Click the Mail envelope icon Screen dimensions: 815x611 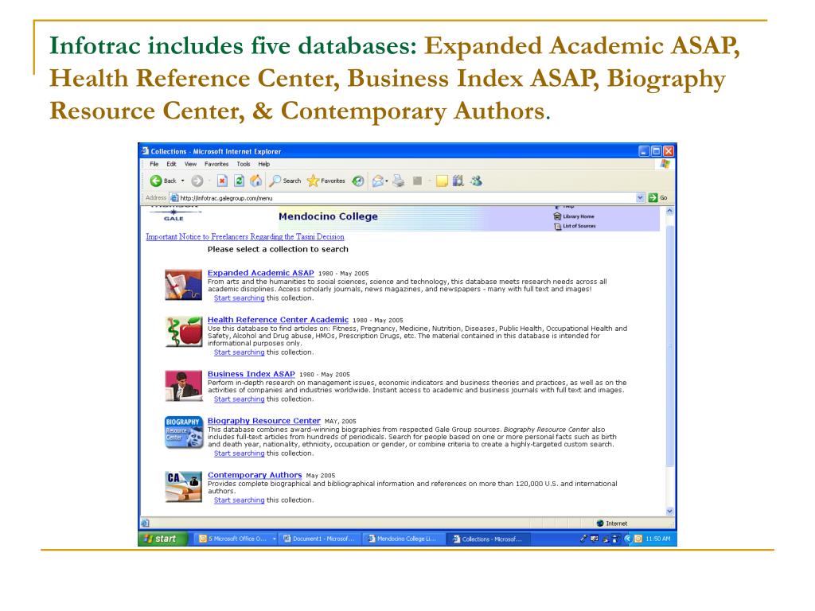378,181
